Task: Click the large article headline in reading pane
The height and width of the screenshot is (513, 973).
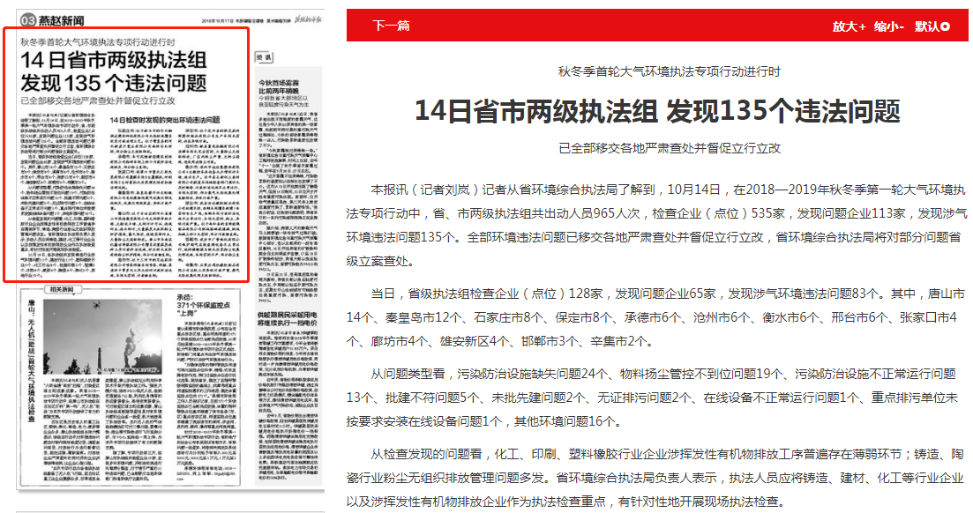Action: [657, 110]
